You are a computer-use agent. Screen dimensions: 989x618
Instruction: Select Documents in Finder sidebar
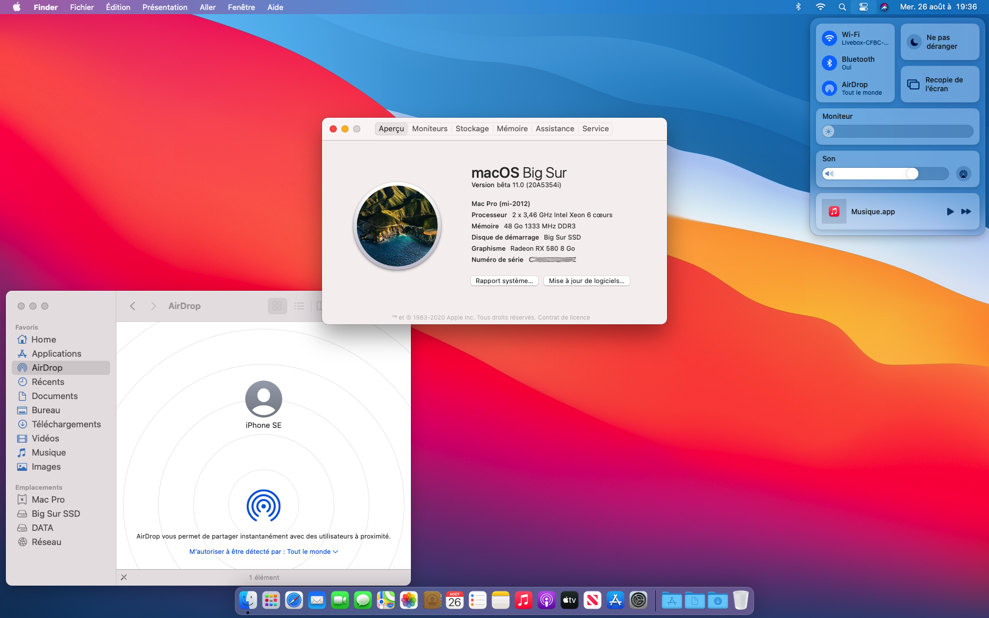[61, 396]
